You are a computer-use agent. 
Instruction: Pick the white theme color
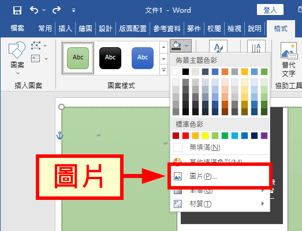(x=176, y=71)
